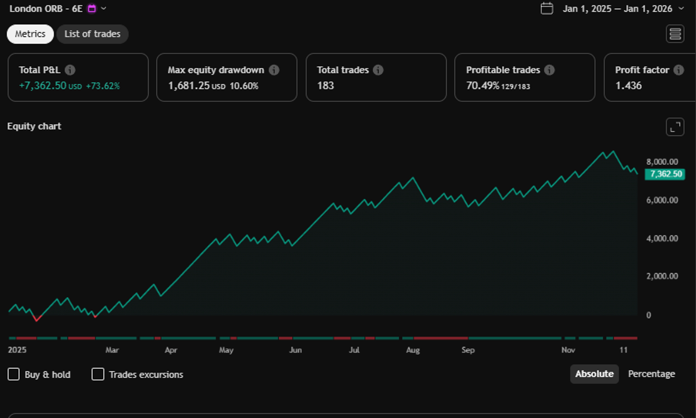Image resolution: width=696 pixels, height=418 pixels.
Task: Click the 4,000.00 axis label
Action: pyautogui.click(x=662, y=238)
